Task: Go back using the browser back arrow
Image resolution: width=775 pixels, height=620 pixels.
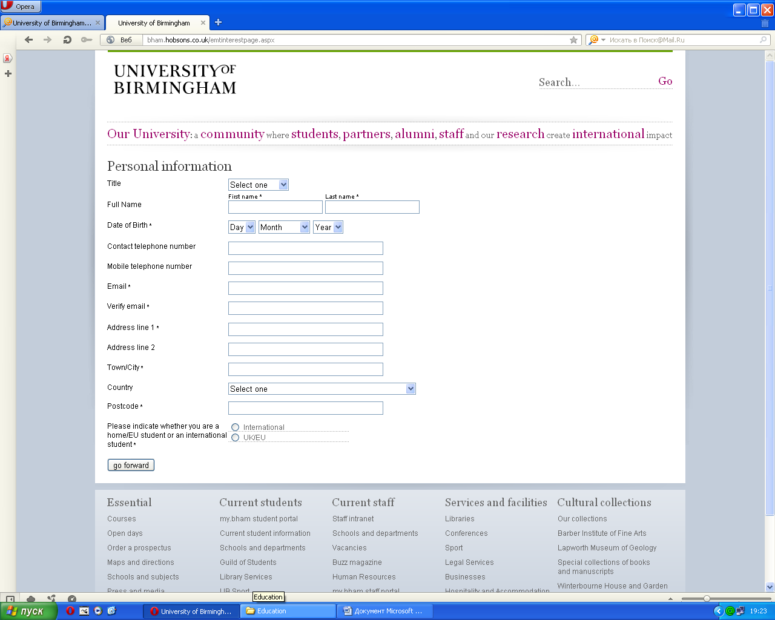Action: click(x=28, y=40)
